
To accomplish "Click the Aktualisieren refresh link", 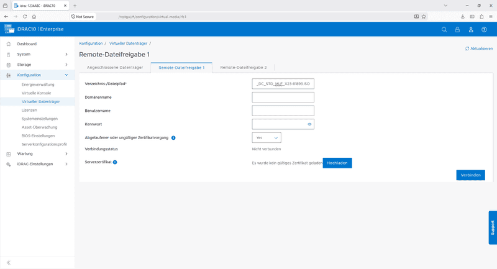I will pos(479,48).
